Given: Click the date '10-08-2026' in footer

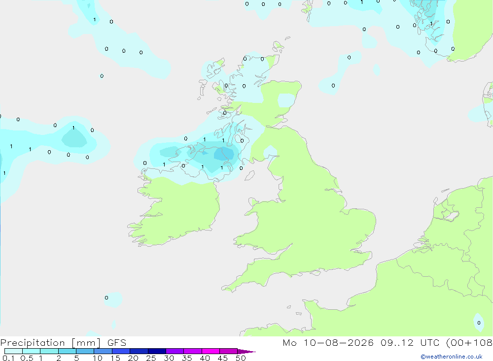Looking at the screenshot, I should 339,343.
